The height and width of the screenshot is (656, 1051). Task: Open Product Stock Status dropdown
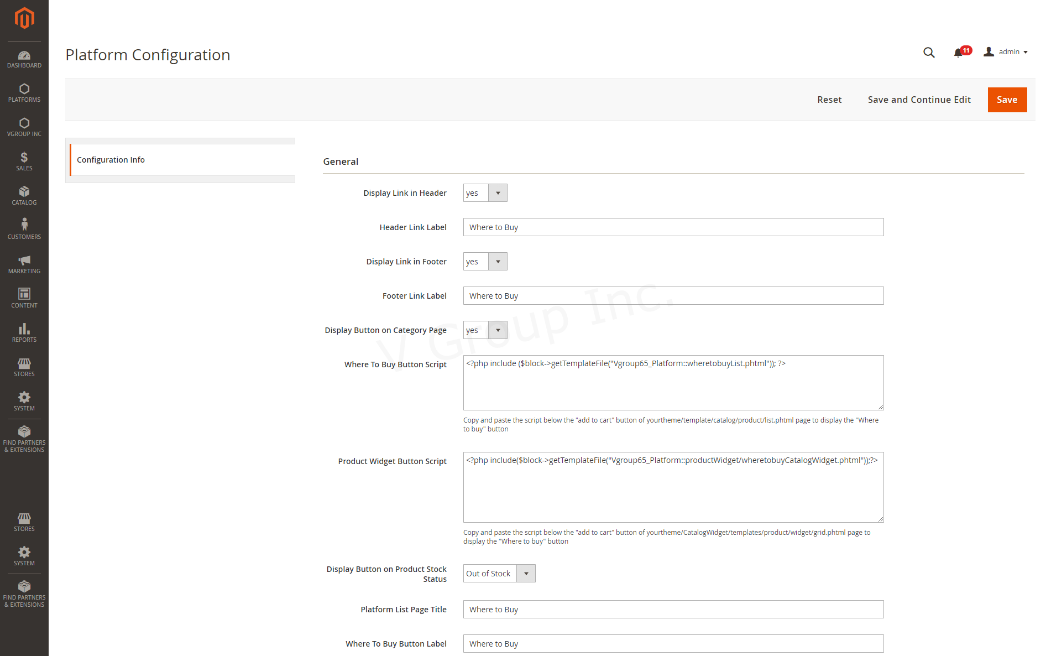499,574
